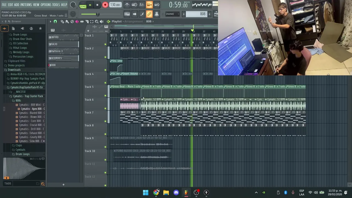Screen dimensions: 352x198
Task: Select the globe icon tab in the Browser
Action: [x=31, y=28]
